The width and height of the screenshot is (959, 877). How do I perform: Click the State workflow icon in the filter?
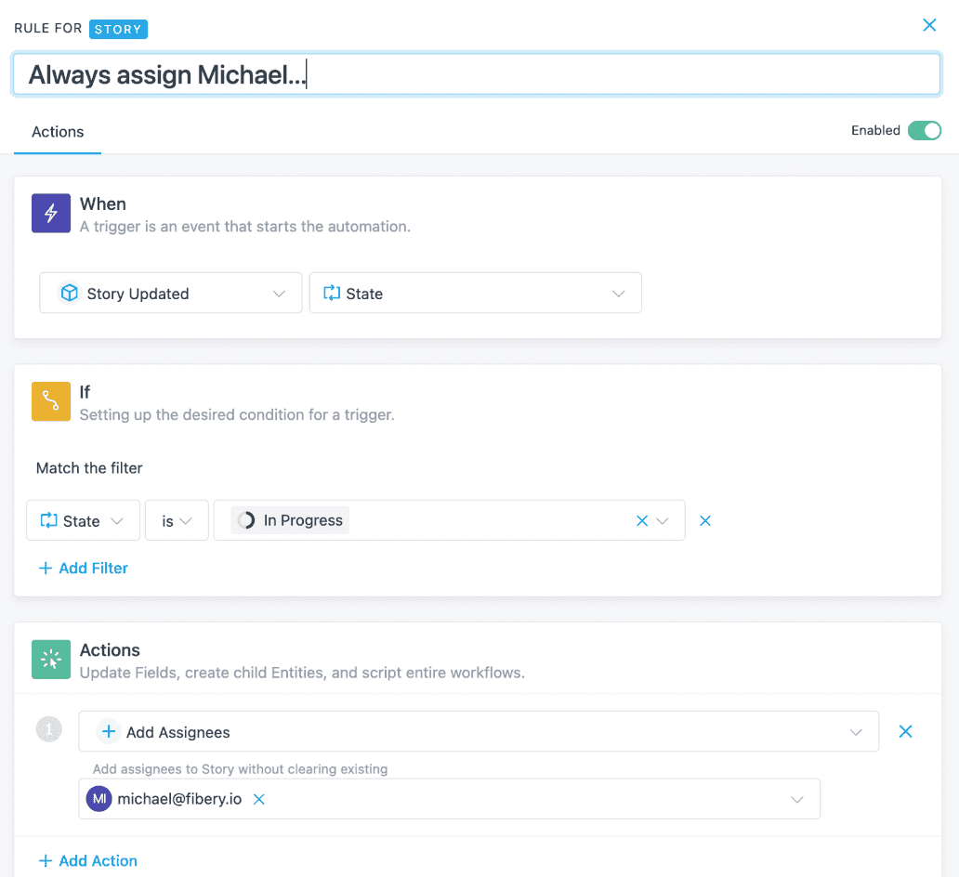click(46, 520)
